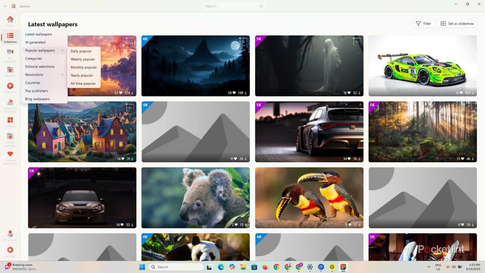Open Settings gear in app sidebar
485x273 pixels.
pos(10,251)
